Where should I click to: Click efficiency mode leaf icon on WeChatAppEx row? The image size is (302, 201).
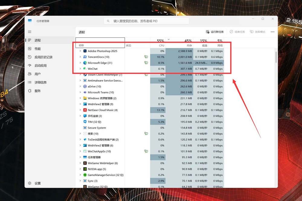(146, 151)
